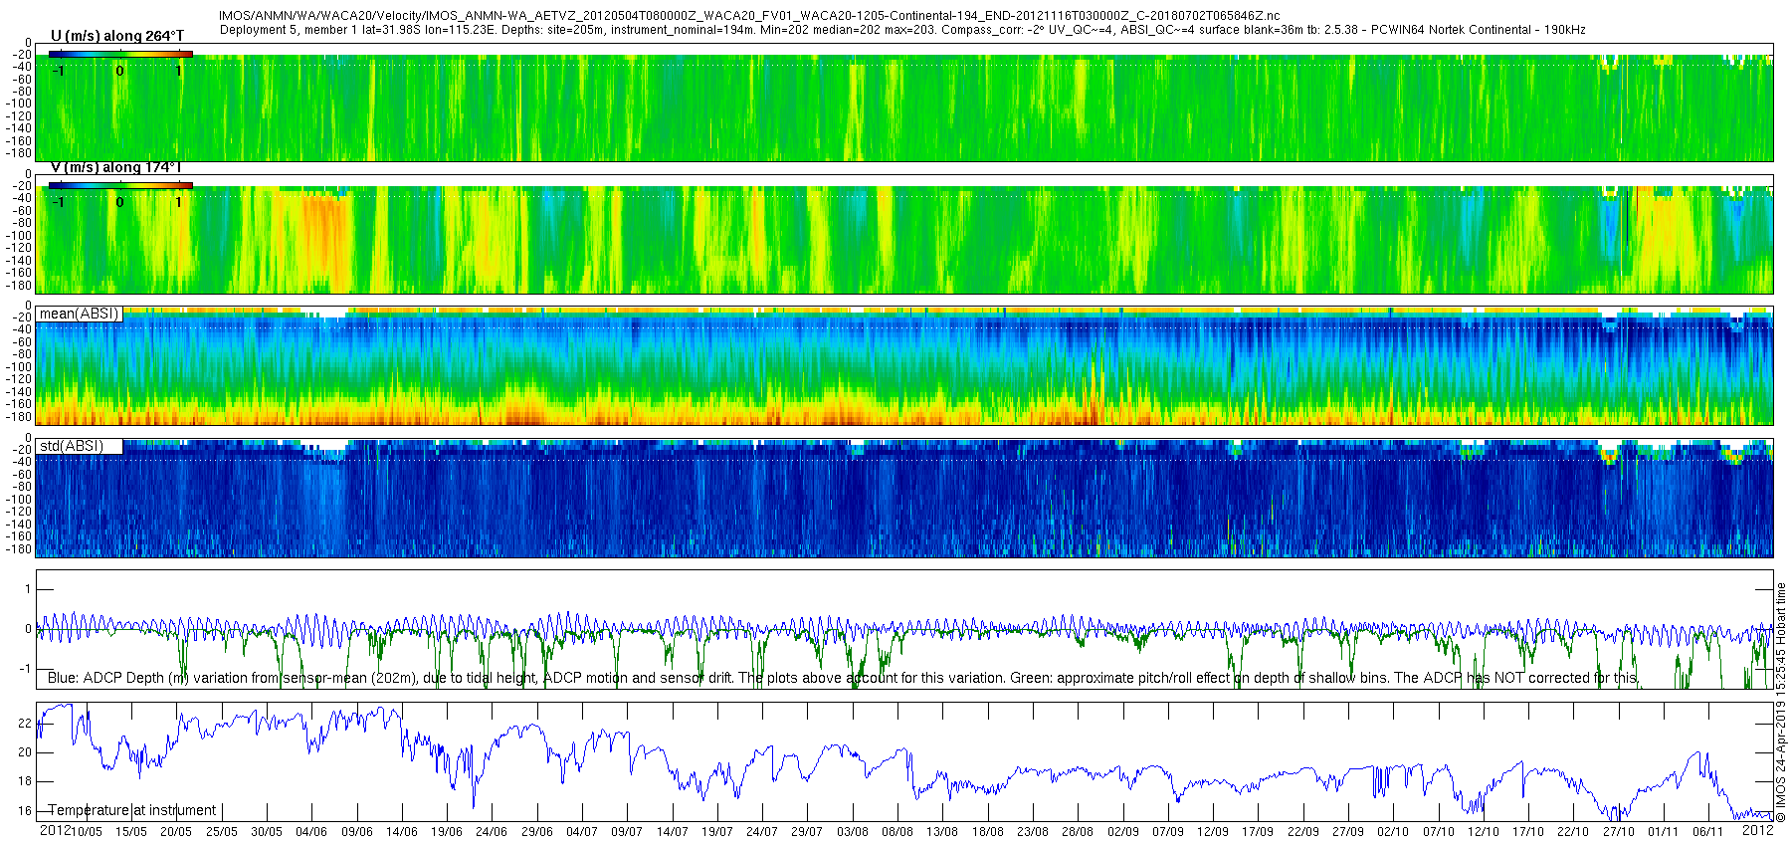Click the '17/10' date tick label
1791x846 pixels.
tap(1528, 831)
